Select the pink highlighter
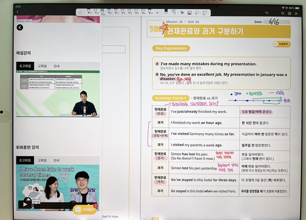 coord(123,12)
